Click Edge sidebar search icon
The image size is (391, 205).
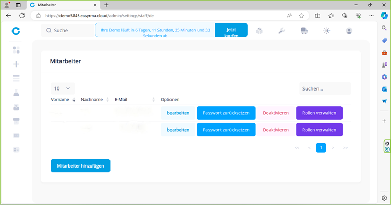(x=384, y=28)
